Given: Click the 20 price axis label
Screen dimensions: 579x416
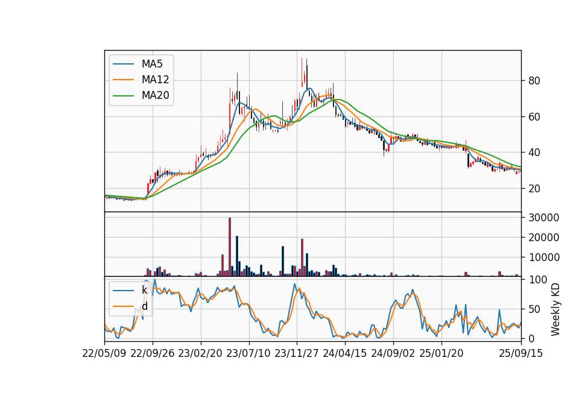Looking at the screenshot, I should pyautogui.click(x=534, y=189).
